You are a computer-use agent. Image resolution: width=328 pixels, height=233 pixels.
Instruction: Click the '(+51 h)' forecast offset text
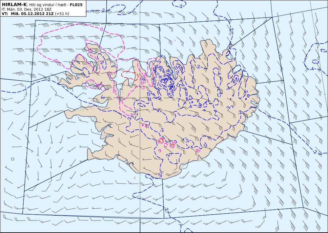point(62,13)
